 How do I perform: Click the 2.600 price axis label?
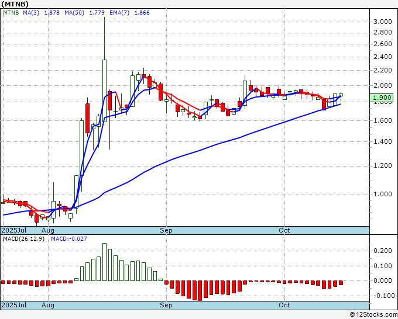point(383,44)
